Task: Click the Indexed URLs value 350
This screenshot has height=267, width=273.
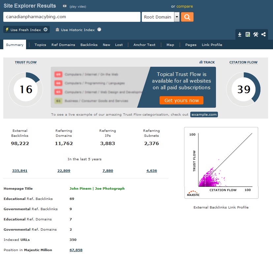Action: click(x=73, y=240)
